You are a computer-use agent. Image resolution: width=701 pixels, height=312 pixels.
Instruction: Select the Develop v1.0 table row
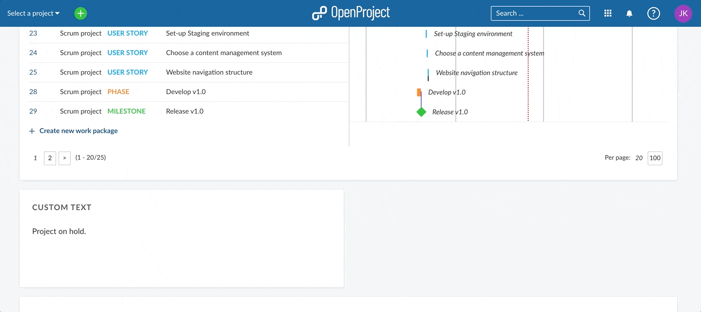pyautogui.click(x=244, y=92)
